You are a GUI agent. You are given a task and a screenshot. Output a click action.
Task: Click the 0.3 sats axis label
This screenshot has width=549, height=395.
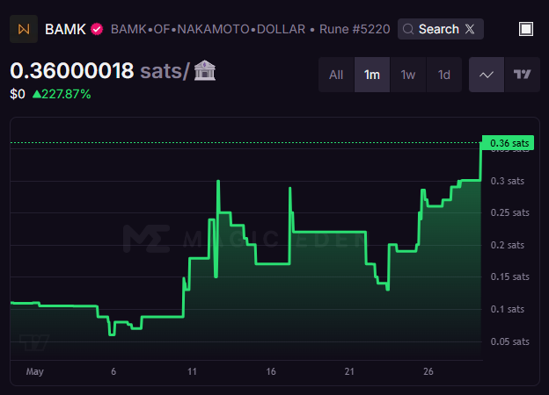pos(508,181)
